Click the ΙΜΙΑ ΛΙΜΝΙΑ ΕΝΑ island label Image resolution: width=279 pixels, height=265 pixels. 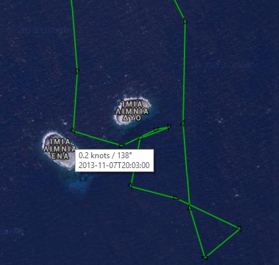point(60,149)
